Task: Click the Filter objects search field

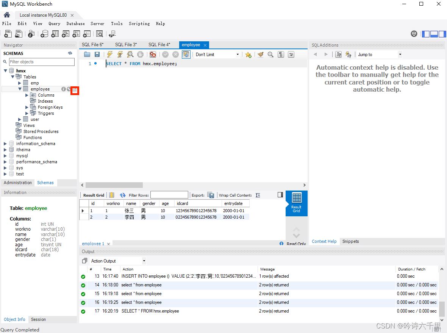Action: (x=42, y=62)
